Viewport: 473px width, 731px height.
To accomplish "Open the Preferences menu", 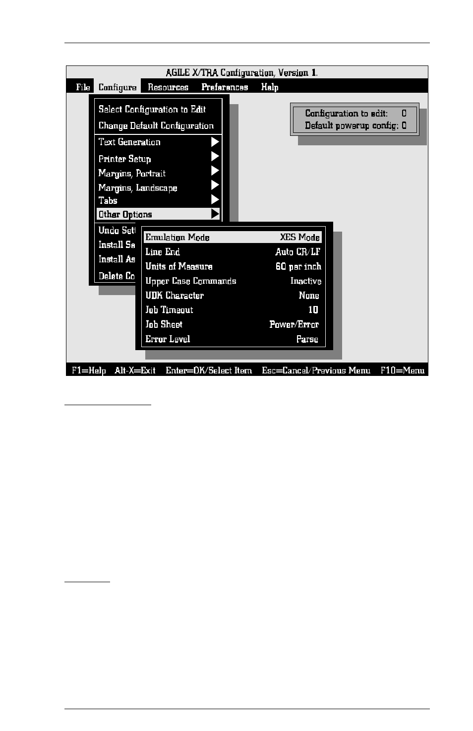I will [x=225, y=87].
